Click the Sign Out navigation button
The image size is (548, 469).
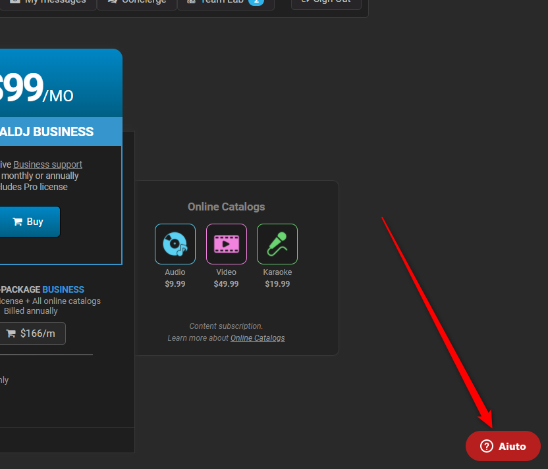pyautogui.click(x=326, y=3)
